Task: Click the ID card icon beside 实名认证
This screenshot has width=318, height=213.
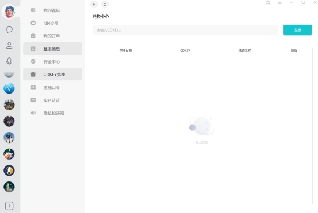Action: 33,100
